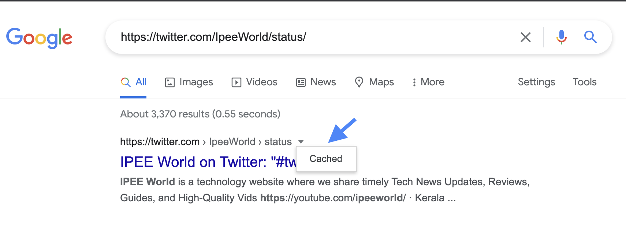This screenshot has width=626, height=229.
Task: Click the twitter.com breadcrumb URL
Action: [x=159, y=141]
